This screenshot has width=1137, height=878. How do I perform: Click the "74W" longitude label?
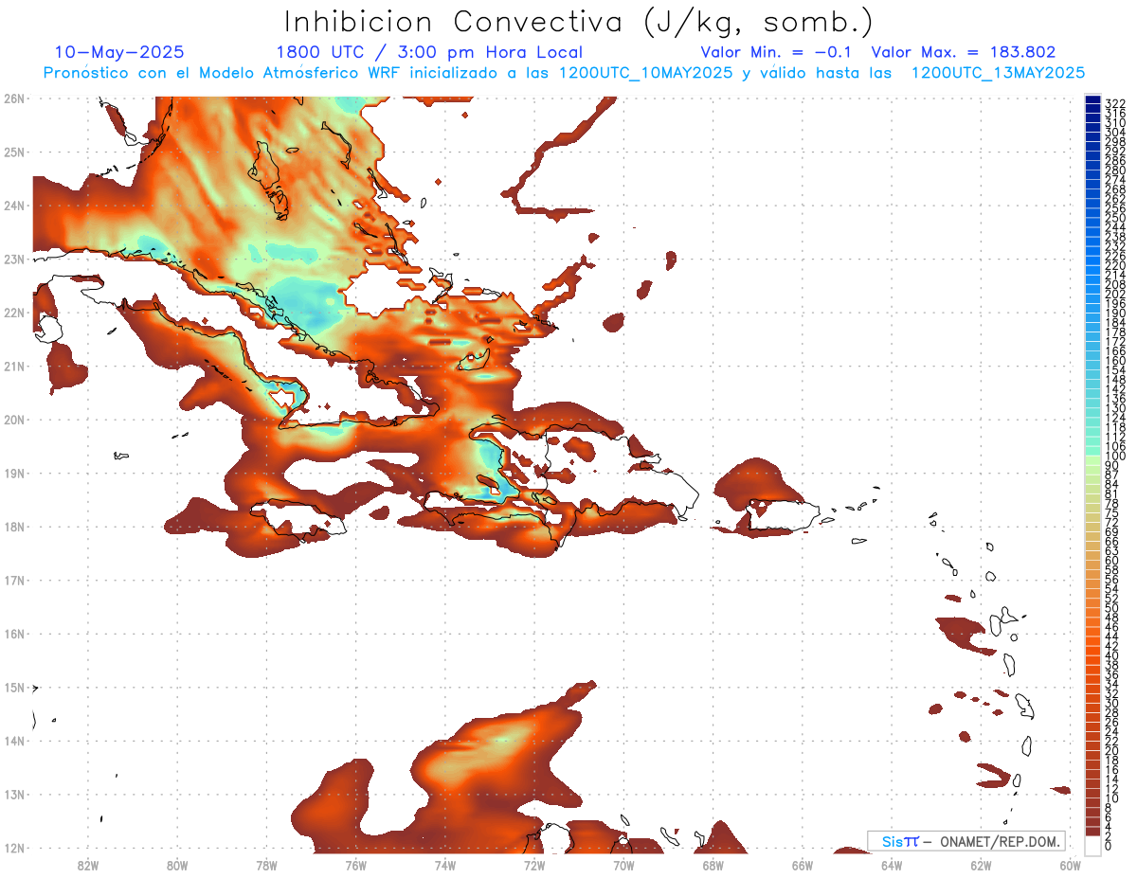(x=445, y=865)
